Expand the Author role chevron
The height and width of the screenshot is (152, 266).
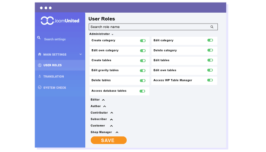[x=105, y=106]
